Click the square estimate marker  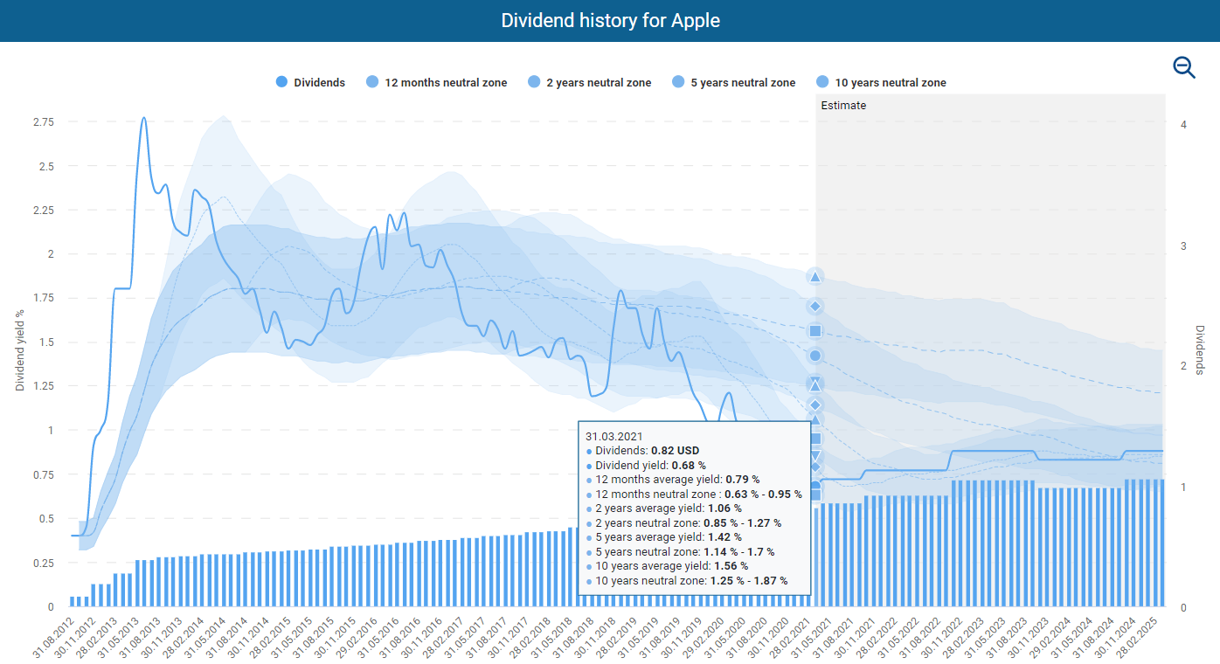pyautogui.click(x=814, y=330)
